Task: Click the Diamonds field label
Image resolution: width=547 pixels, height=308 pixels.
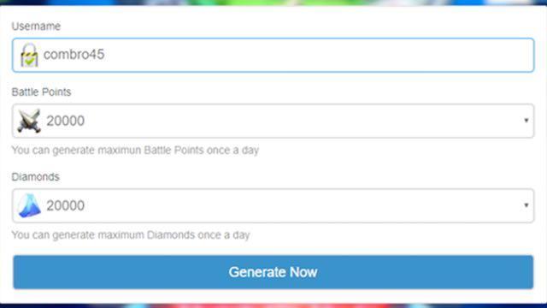Action: [x=35, y=177]
